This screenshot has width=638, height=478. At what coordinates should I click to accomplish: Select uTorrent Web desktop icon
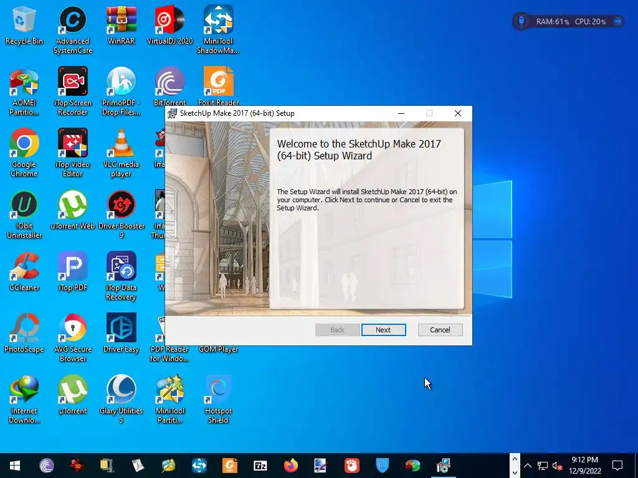click(x=73, y=210)
